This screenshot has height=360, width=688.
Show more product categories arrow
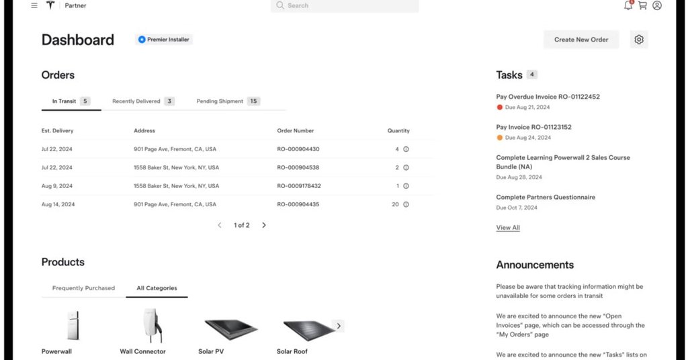pos(339,326)
